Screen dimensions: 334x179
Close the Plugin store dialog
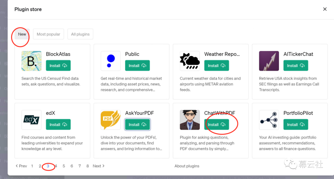tap(325, 9)
